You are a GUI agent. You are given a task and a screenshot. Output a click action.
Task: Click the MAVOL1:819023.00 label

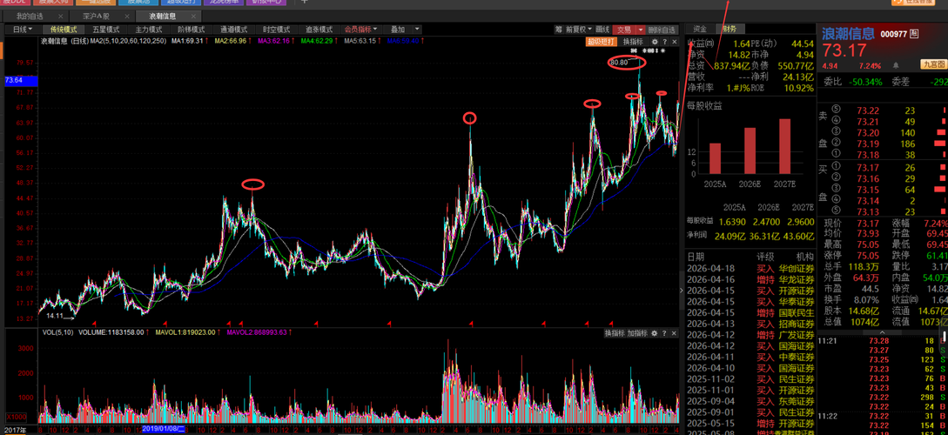click(x=186, y=332)
